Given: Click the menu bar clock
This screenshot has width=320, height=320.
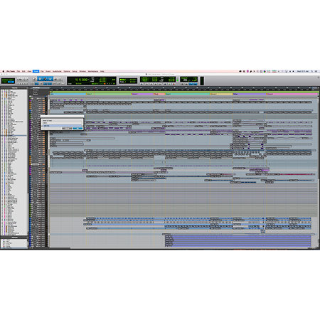Looking at the screenshot, I should 303,71.
